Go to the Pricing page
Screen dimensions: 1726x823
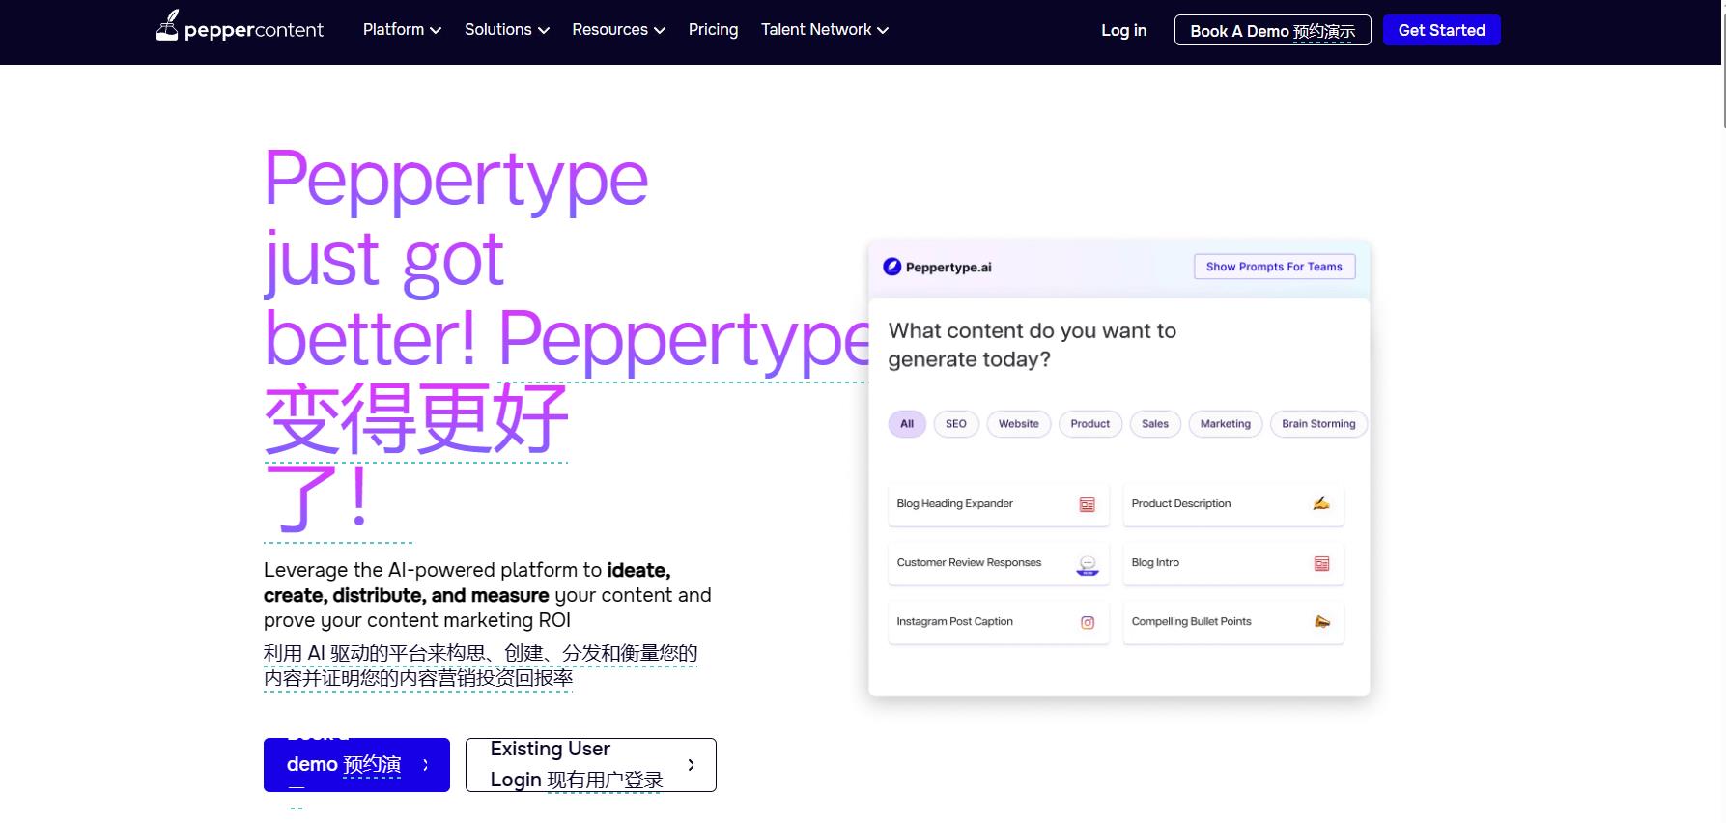(713, 30)
